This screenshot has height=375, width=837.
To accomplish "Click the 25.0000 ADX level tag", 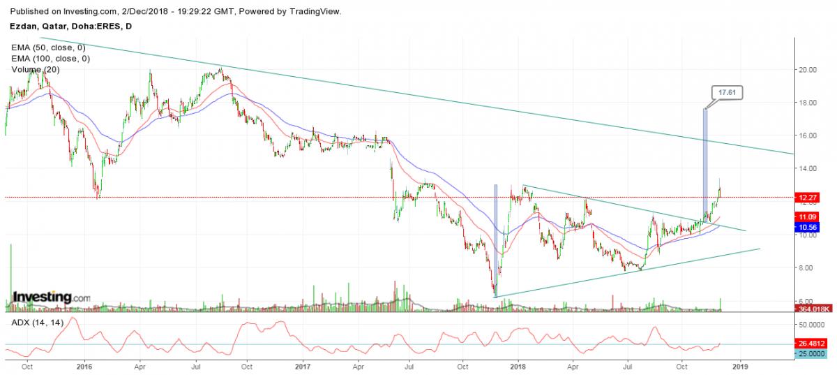I will [x=812, y=354].
